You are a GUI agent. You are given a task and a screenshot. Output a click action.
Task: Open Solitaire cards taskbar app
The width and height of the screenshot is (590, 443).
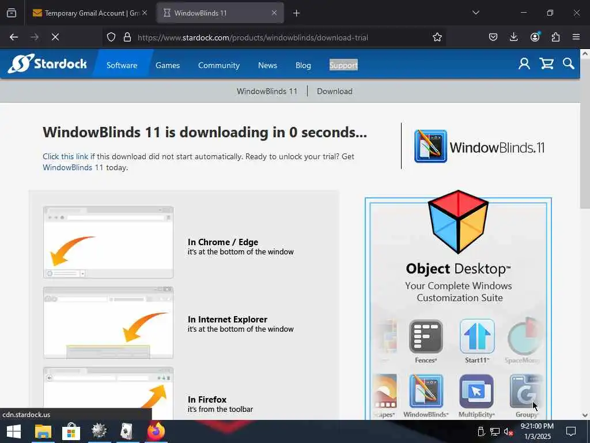(127, 431)
